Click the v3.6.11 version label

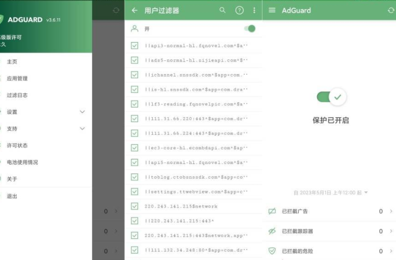pyautogui.click(x=53, y=20)
